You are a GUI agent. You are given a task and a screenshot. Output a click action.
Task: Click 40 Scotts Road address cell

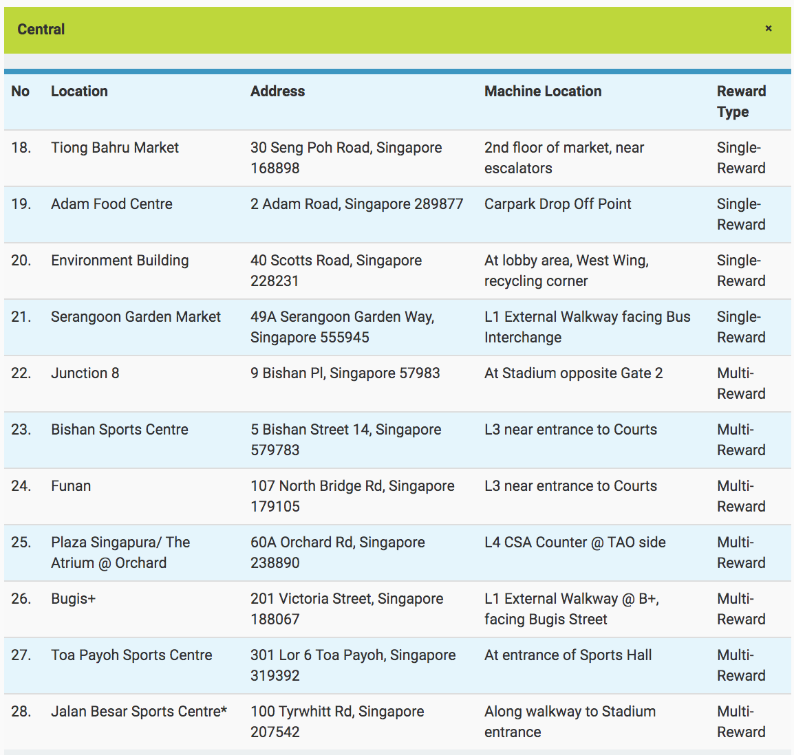tap(336, 270)
